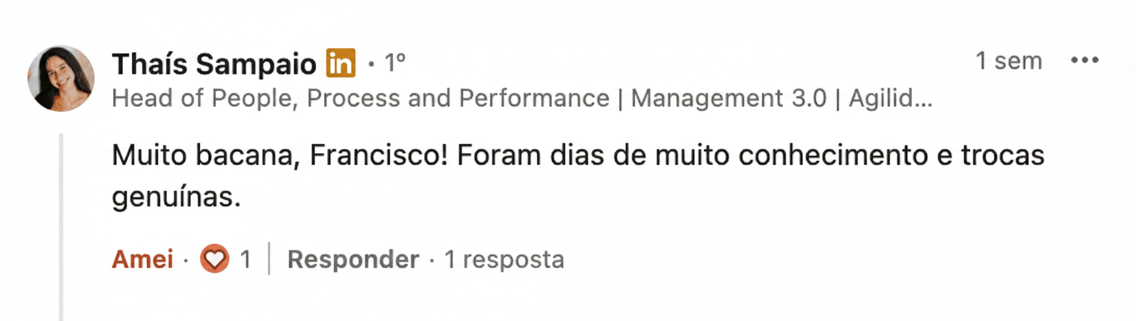
Task: Click Process and Performance in the headline
Action: coord(457,98)
